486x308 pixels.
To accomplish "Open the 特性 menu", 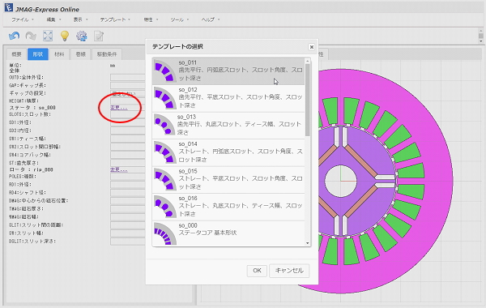I will 151,19.
